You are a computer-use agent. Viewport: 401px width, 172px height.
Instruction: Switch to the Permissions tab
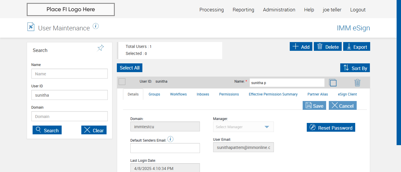(x=229, y=94)
